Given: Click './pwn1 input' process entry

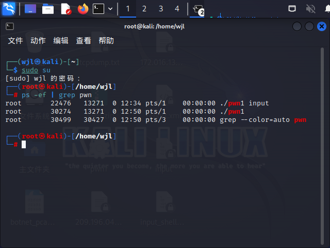Looking at the screenshot, I should (244, 103).
